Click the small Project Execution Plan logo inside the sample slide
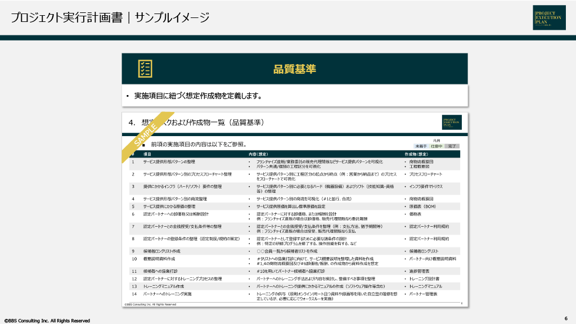 [x=452, y=122]
